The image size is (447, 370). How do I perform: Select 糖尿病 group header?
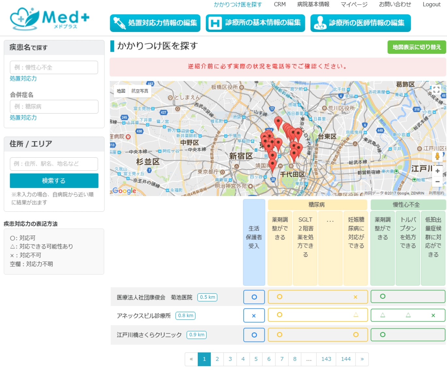click(317, 205)
